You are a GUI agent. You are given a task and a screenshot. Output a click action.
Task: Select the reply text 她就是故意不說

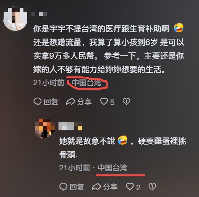(x=87, y=141)
